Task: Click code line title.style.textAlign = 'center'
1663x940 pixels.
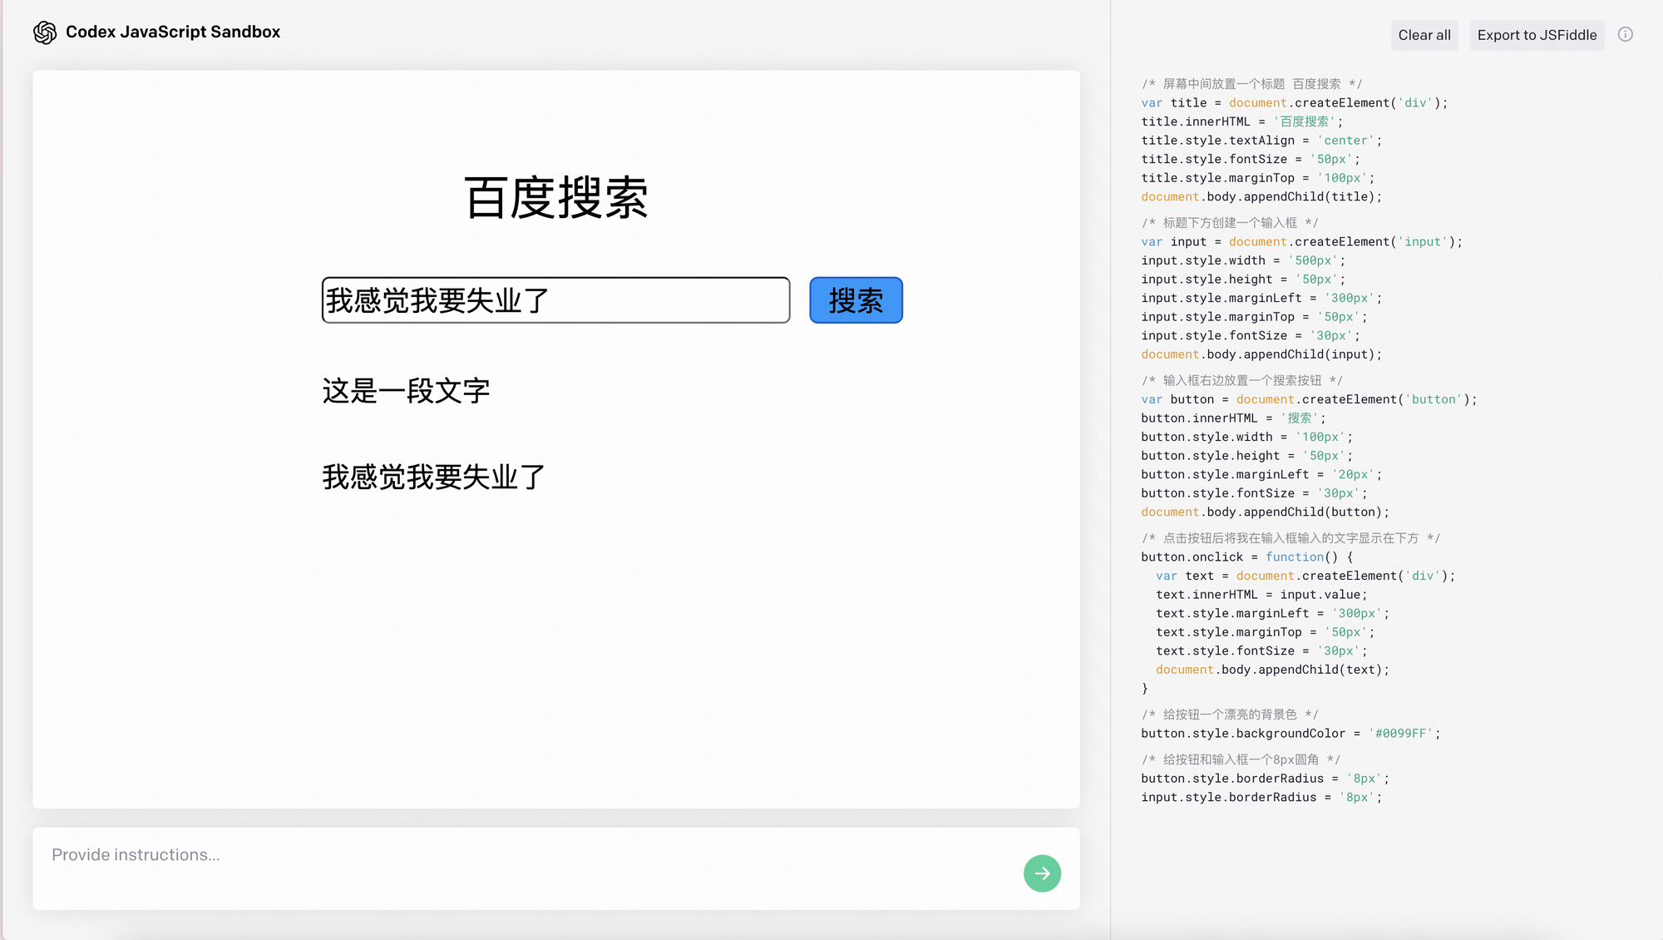Action: 1261,141
